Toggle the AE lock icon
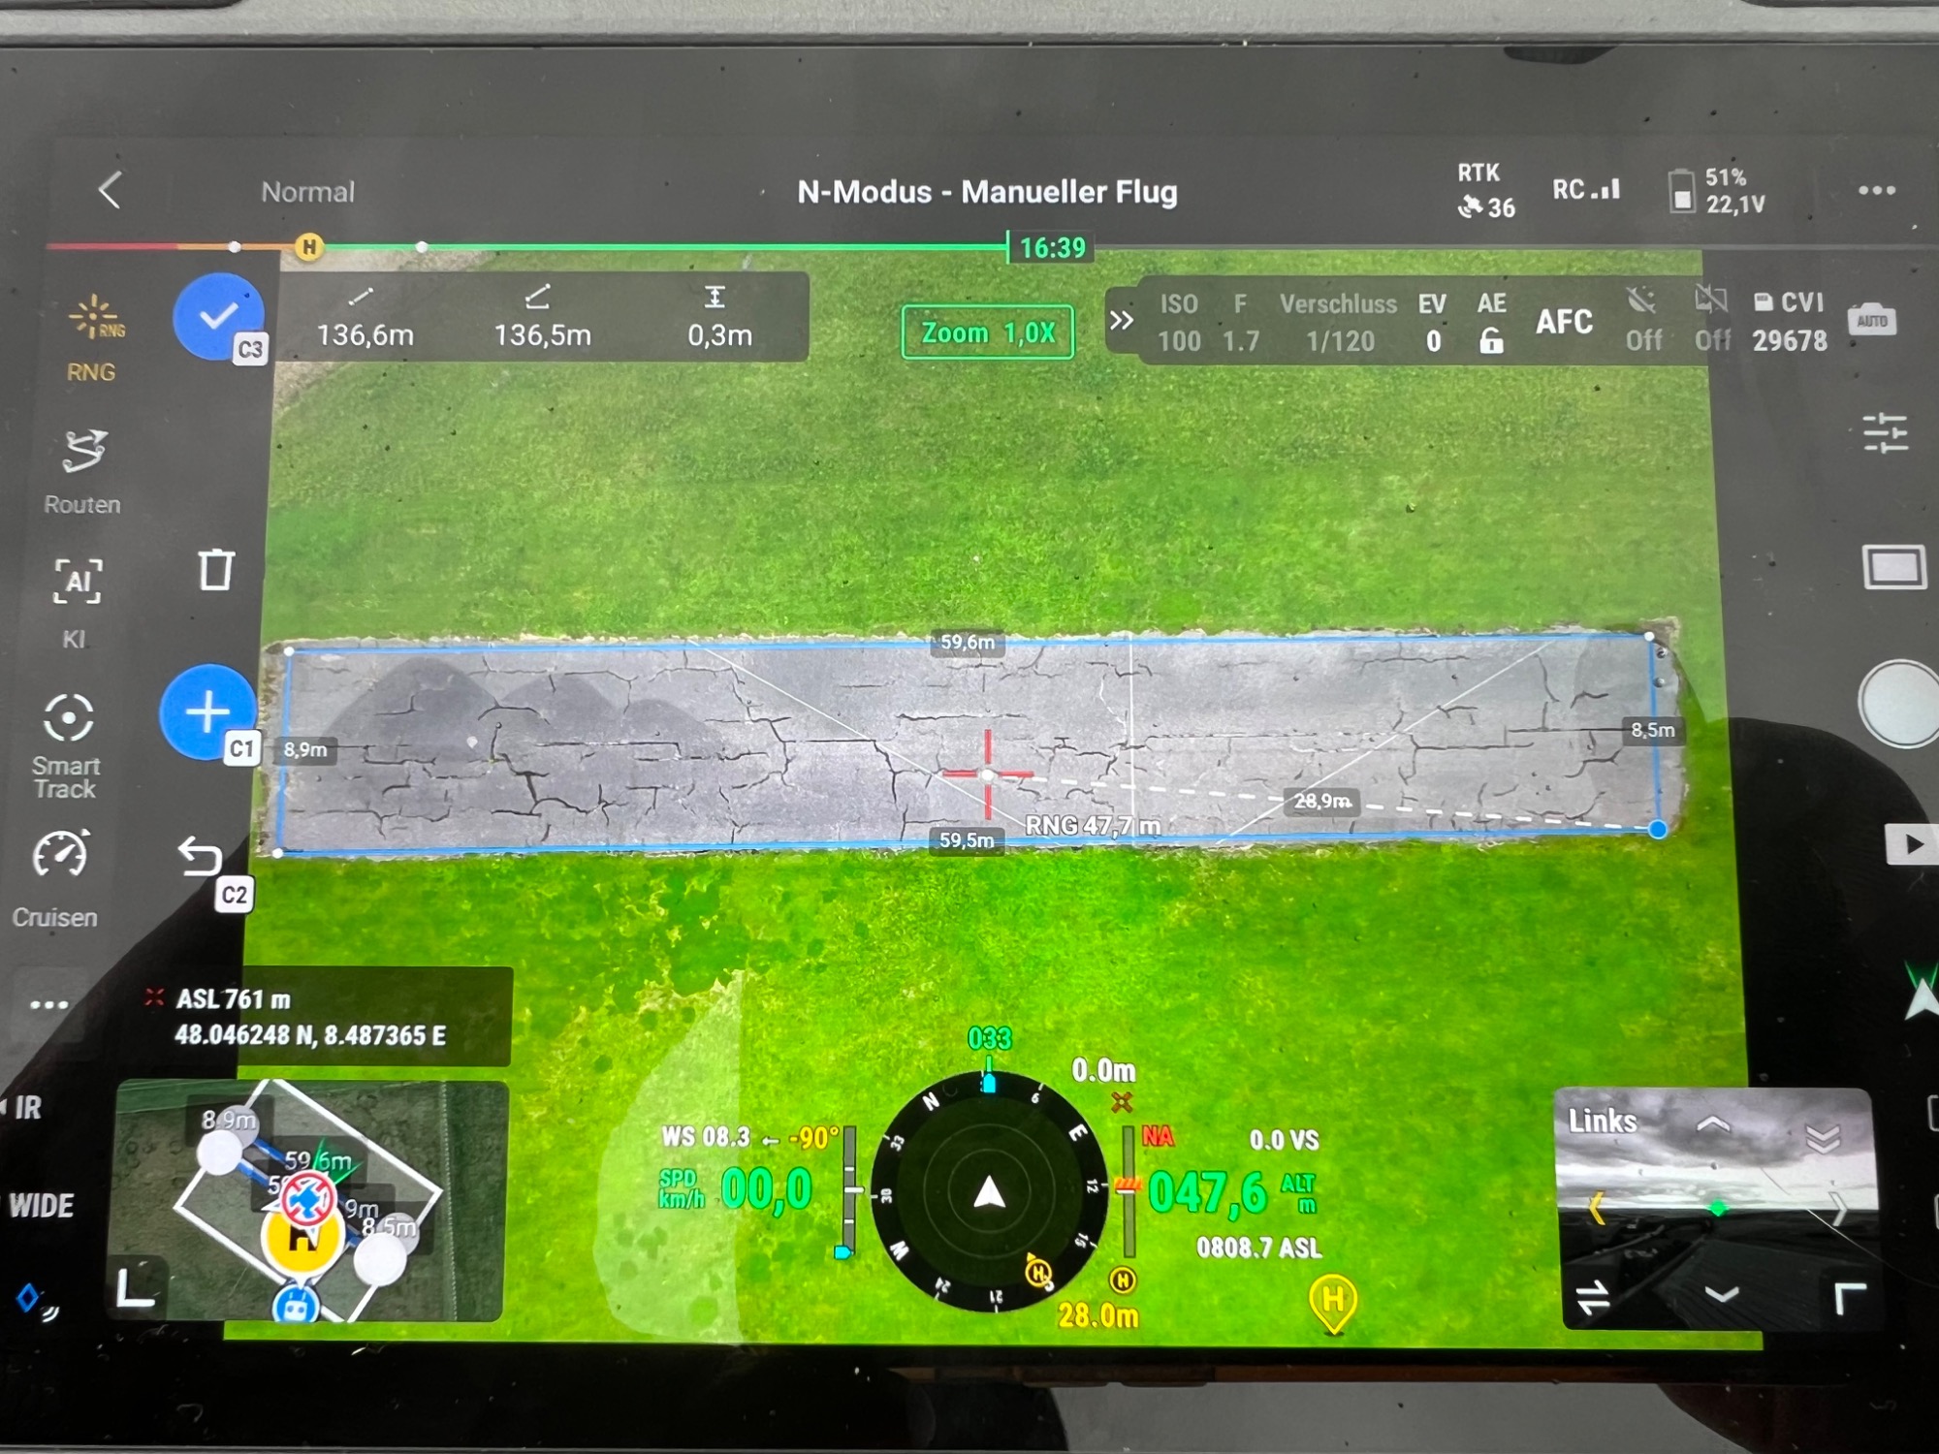This screenshot has width=1939, height=1454. coord(1491,341)
